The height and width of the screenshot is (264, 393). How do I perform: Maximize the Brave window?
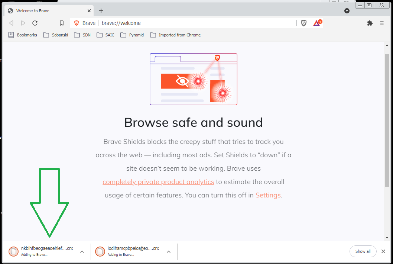[x=370, y=5]
